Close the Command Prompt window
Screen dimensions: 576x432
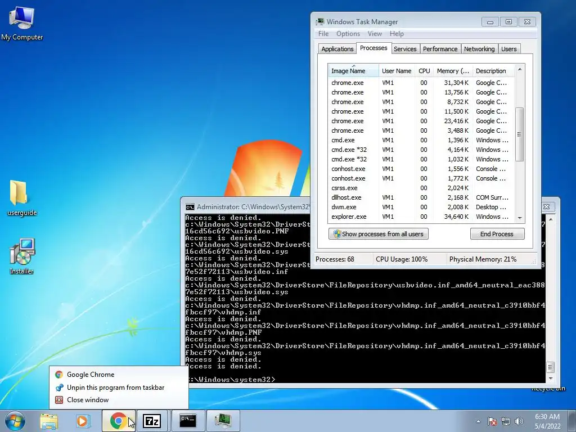[546, 207]
